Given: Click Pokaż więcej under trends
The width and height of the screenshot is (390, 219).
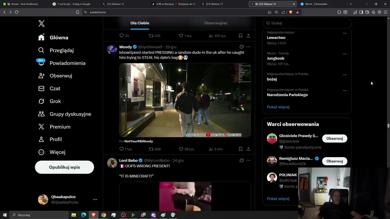Looking at the screenshot, I should pos(278,107).
